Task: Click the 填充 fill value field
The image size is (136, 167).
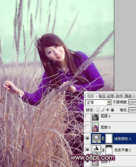Action: tap(132, 110)
